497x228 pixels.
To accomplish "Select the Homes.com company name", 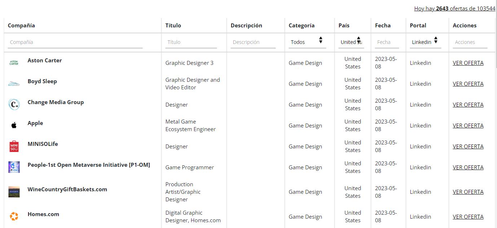I will tap(43, 214).
